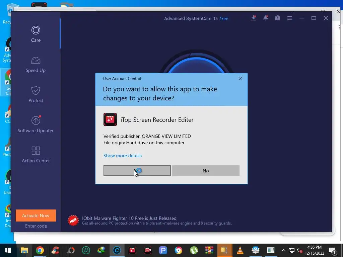Click the network icon in system tray

(x=292, y=250)
